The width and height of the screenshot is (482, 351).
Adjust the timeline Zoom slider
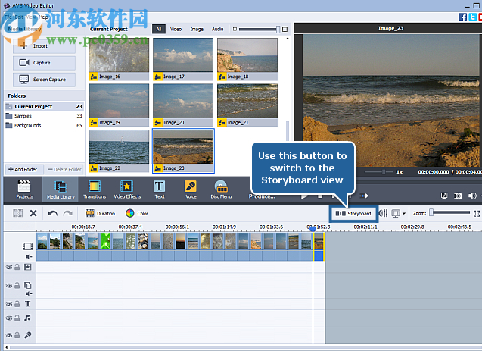pos(431,213)
